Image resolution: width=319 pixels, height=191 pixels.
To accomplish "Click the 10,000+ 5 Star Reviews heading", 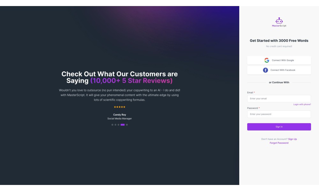I will click(x=131, y=81).
